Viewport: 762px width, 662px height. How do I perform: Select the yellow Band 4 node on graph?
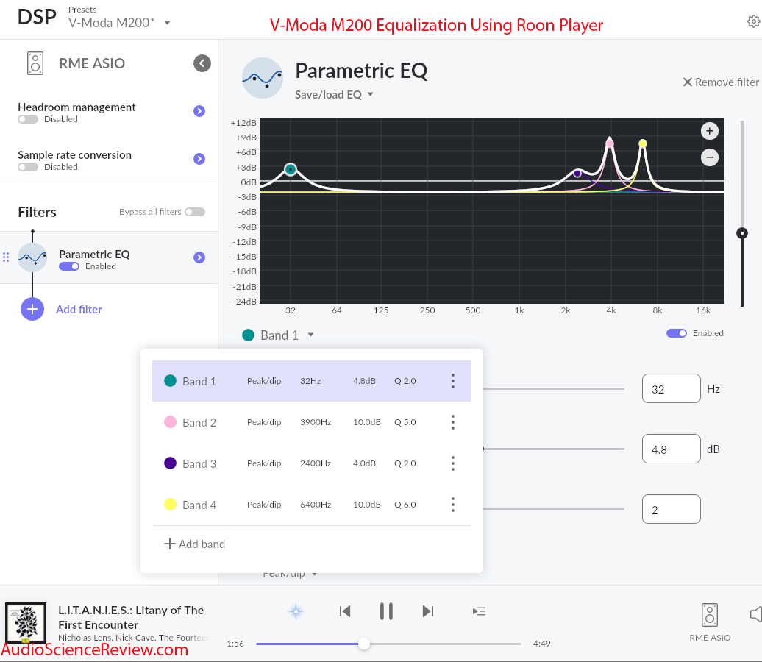[x=642, y=143]
